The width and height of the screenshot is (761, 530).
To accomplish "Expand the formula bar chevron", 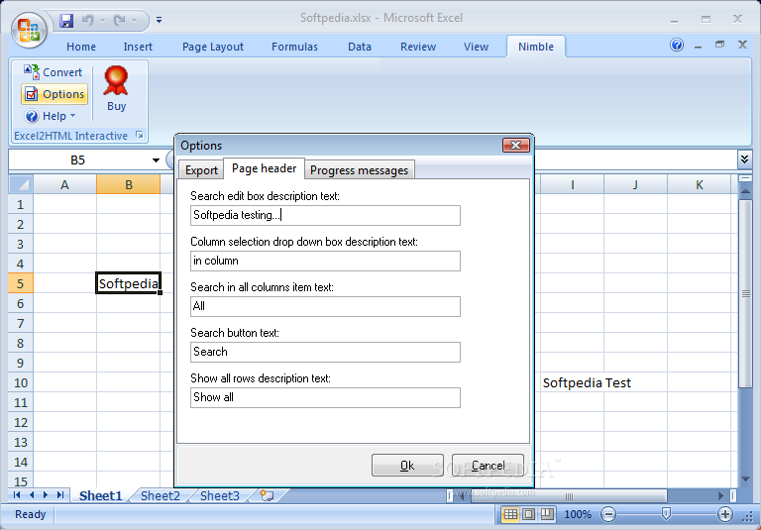I will pyautogui.click(x=744, y=159).
